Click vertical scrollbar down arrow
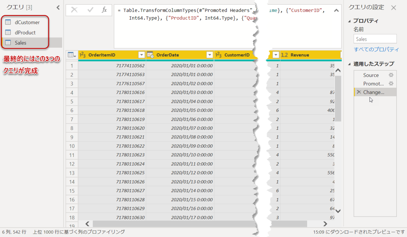 (338, 211)
